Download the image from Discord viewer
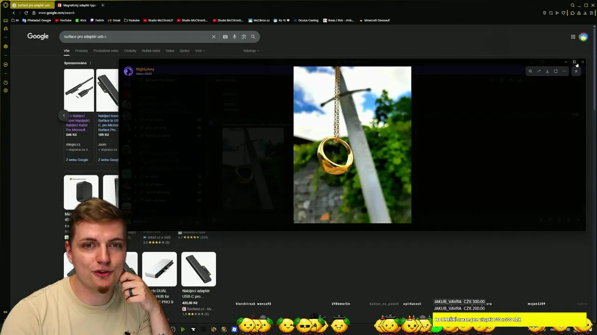This screenshot has height=335, width=597. [547, 71]
